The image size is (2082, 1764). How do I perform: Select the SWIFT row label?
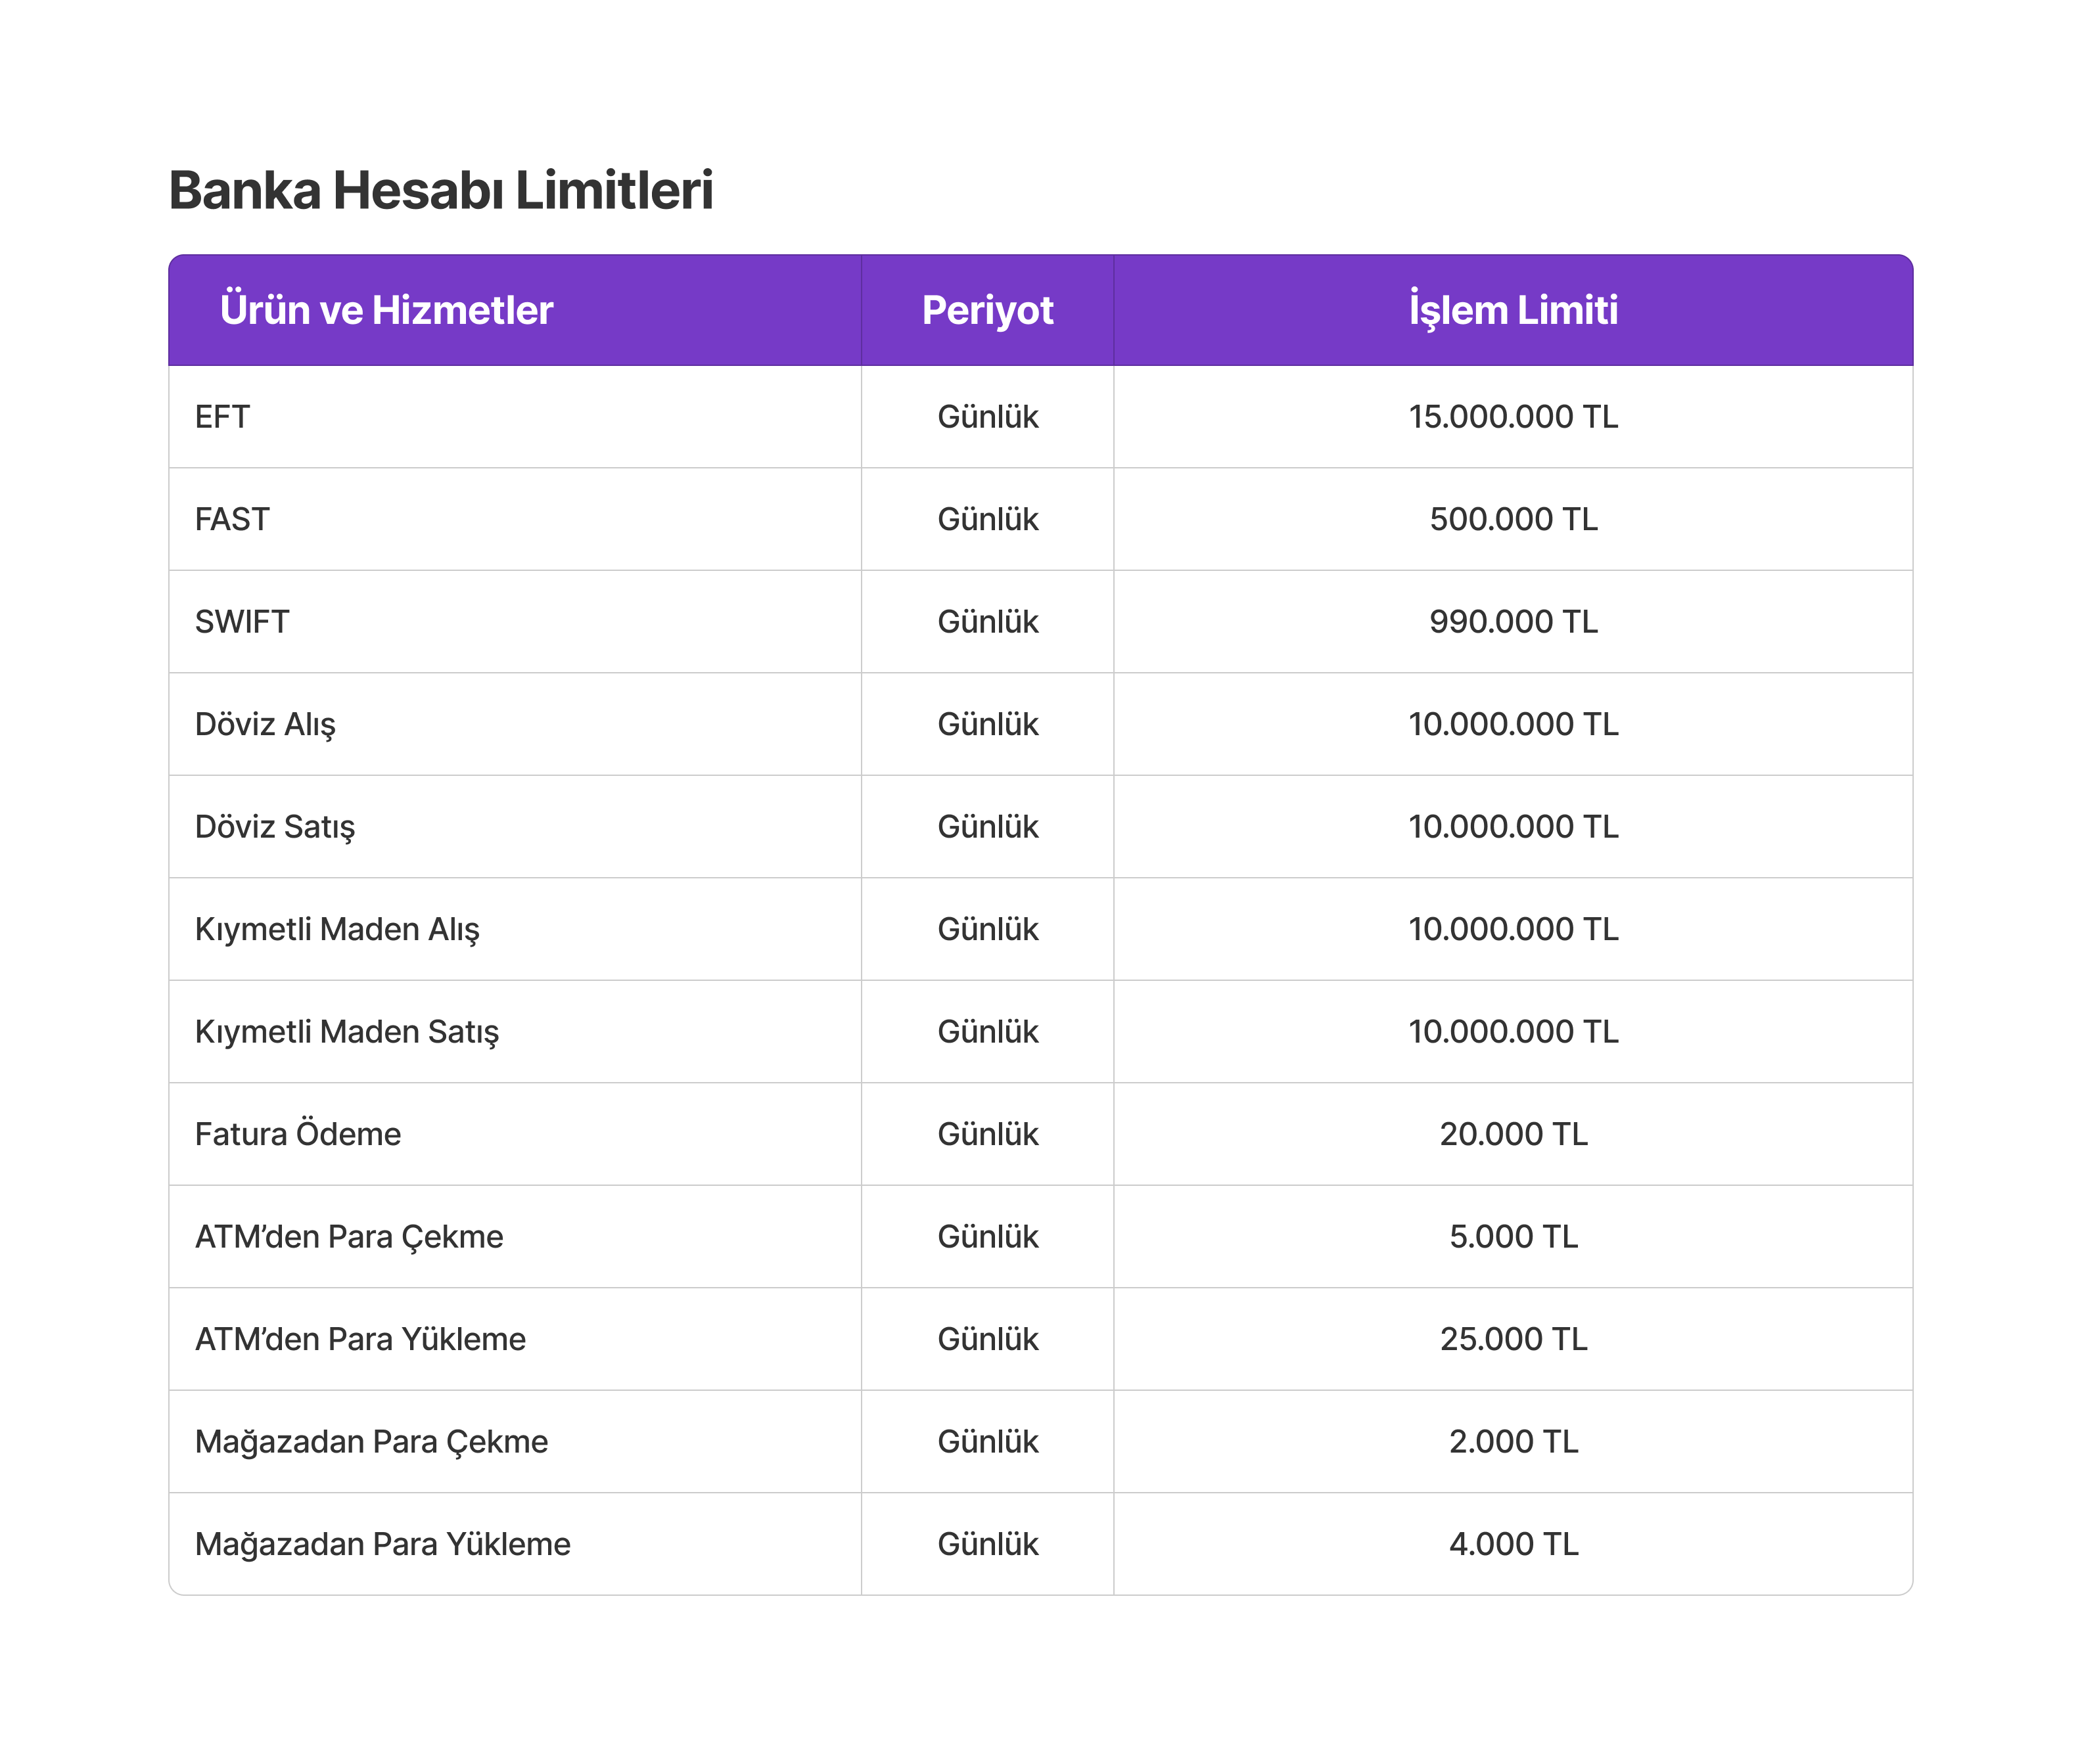242,622
